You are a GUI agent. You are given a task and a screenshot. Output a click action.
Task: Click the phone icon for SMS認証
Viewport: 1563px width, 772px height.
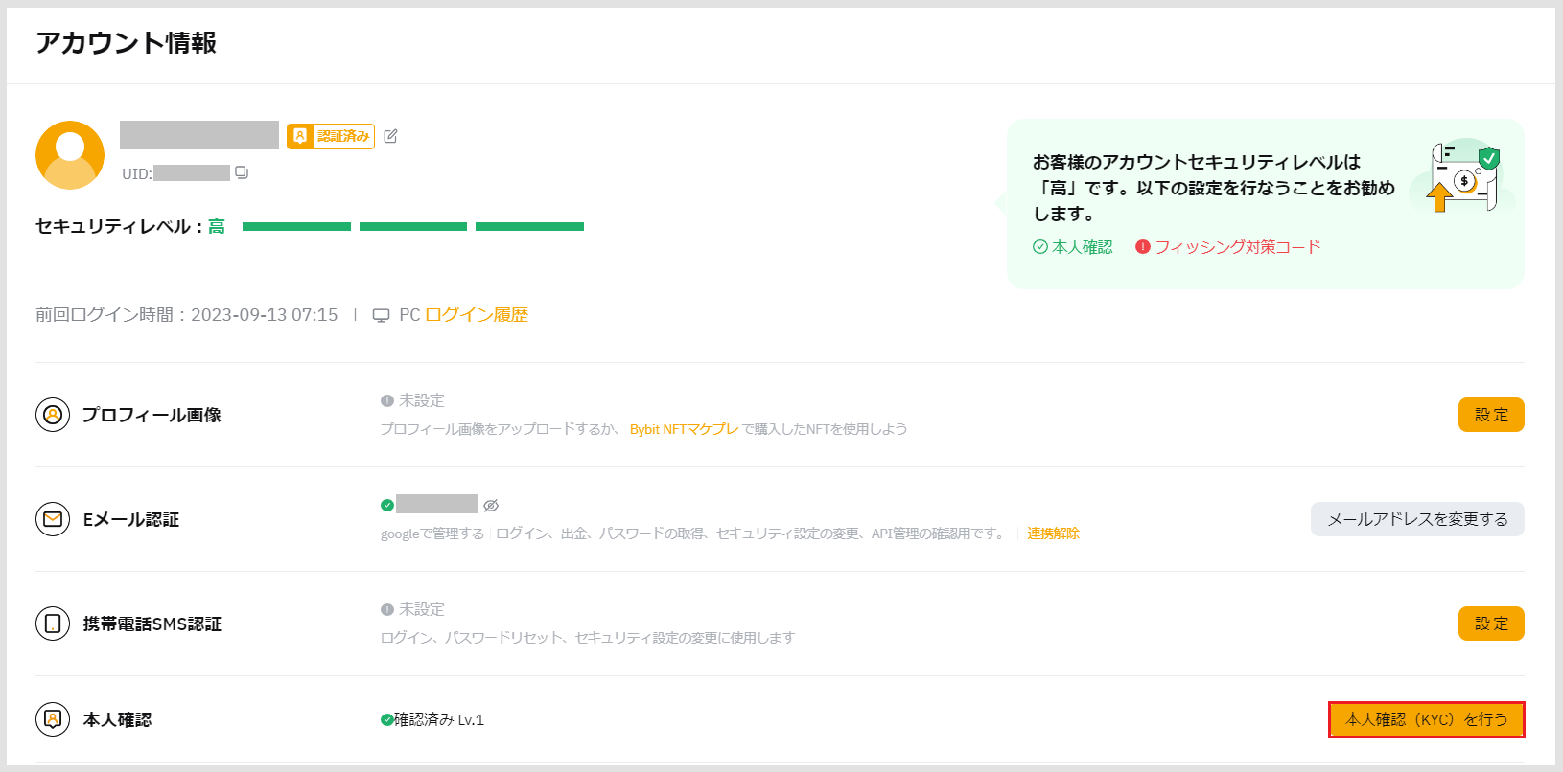click(53, 624)
